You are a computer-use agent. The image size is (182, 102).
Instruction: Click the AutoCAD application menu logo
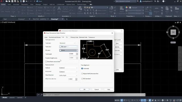point(1,1)
